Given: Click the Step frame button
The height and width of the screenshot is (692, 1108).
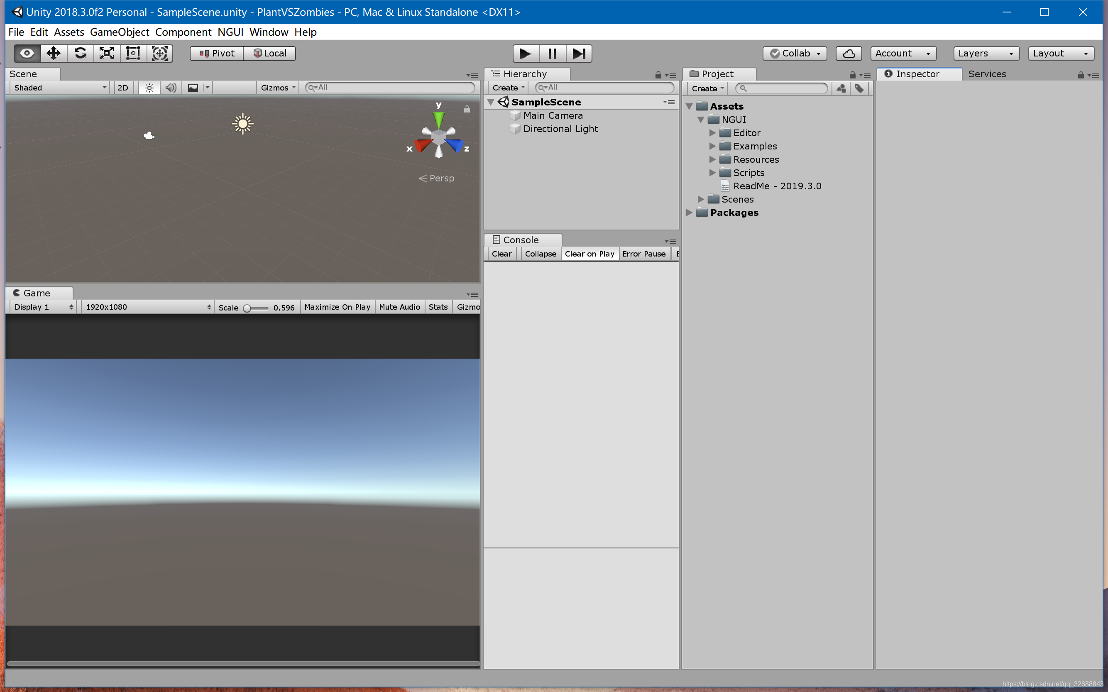Looking at the screenshot, I should (x=578, y=54).
